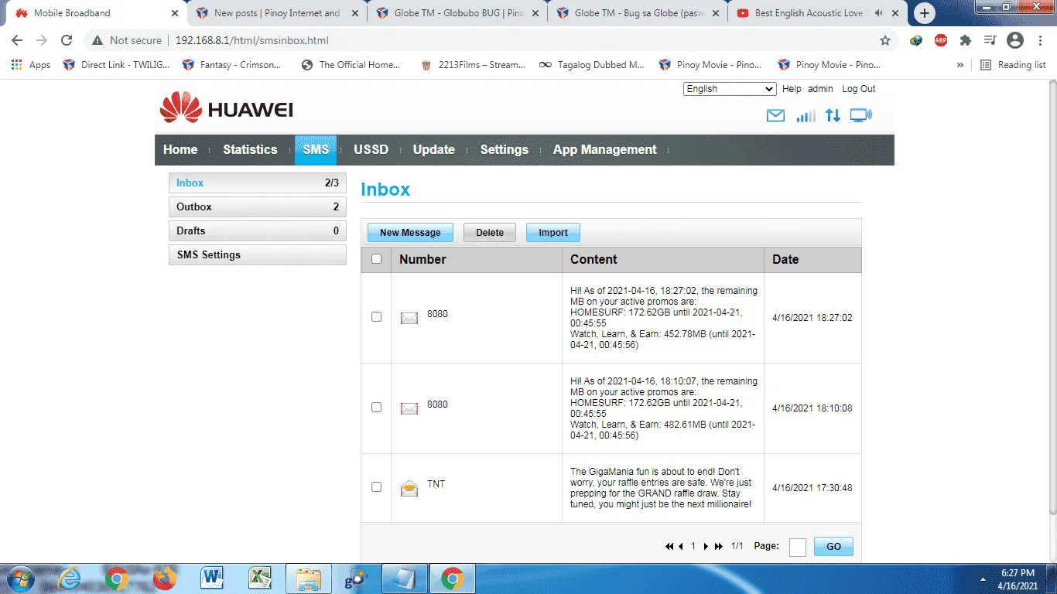
Task: Click the Huawei logo
Action: point(226,108)
